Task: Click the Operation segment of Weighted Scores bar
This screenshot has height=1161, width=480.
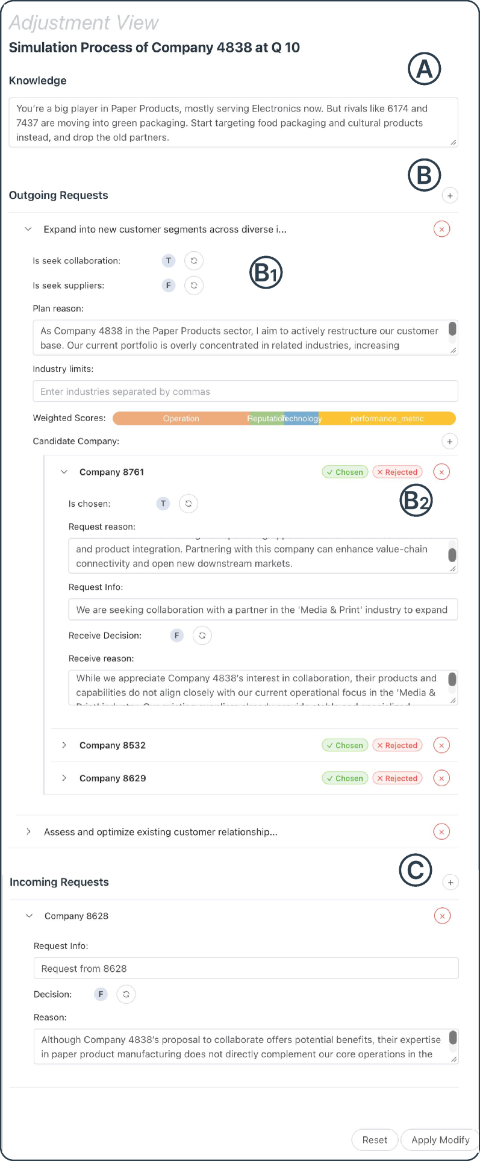Action: (181, 419)
